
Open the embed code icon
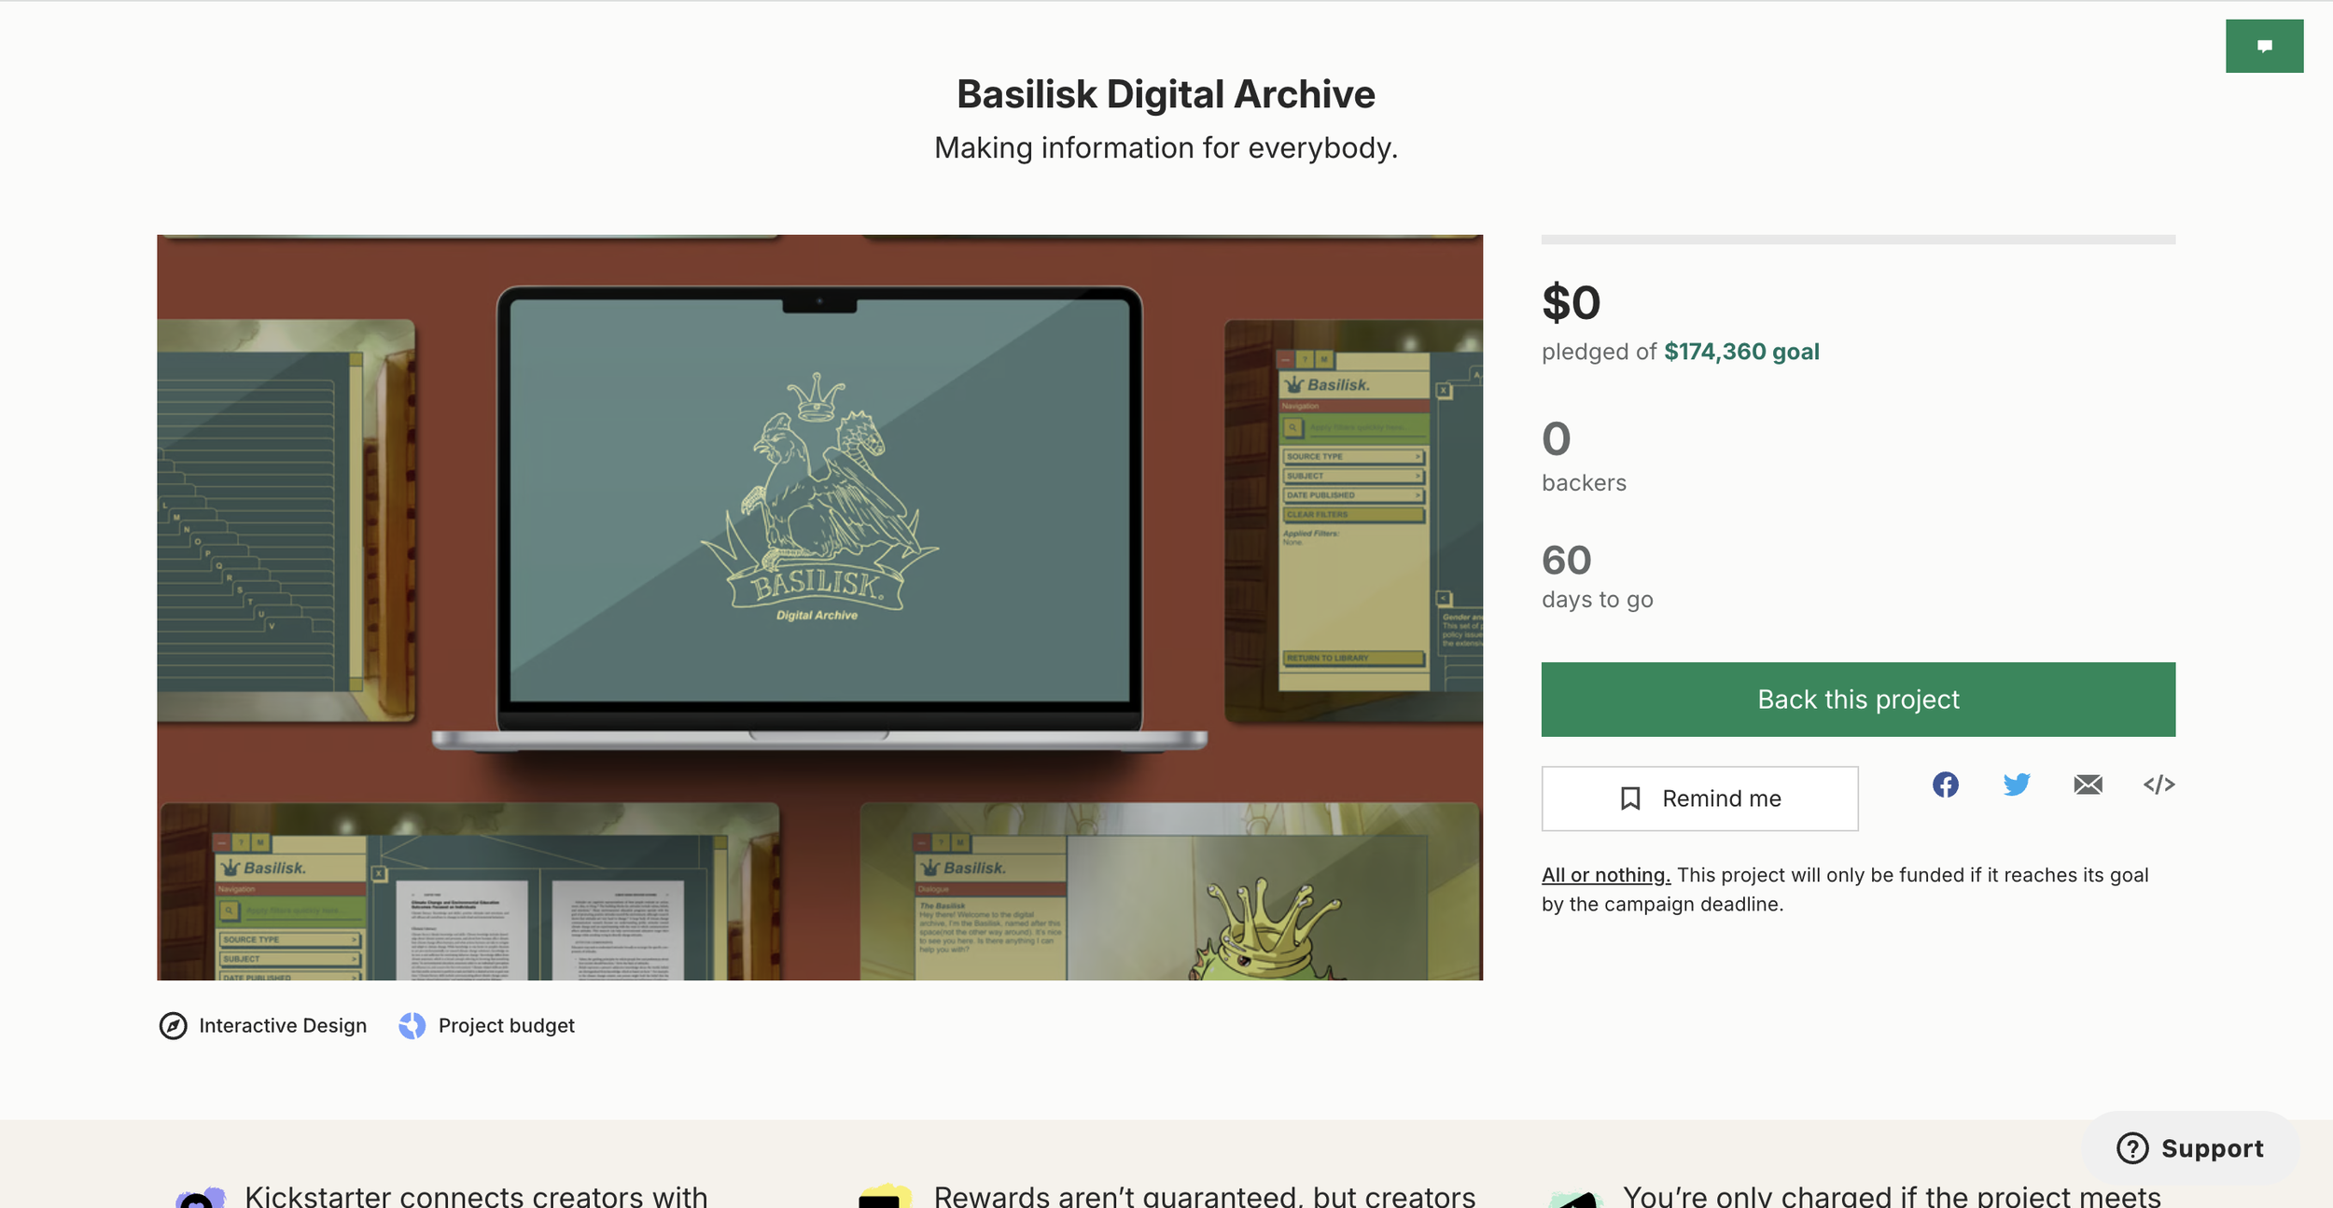(2158, 785)
